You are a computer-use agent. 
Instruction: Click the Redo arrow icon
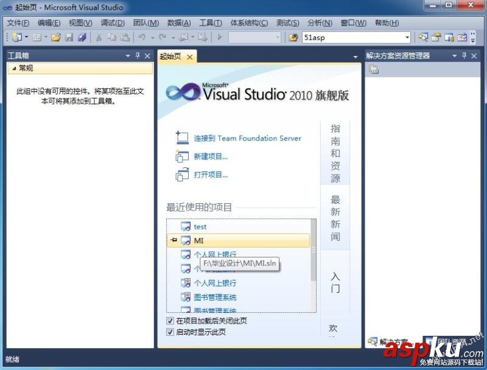click(163, 38)
